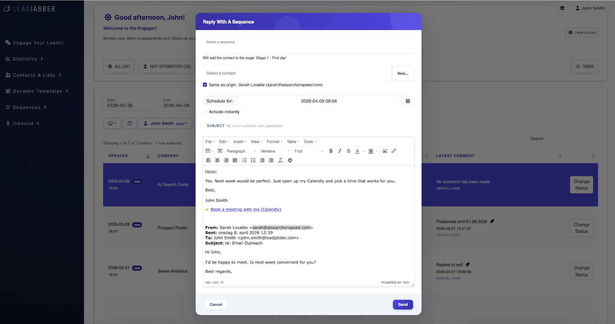615x324 pixels.
Task: Apply italic formatting to text
Action: [340, 151]
